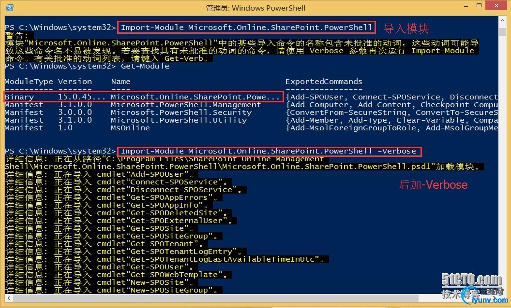511x308 pixels.
Task: Click the 'MsOnline' module name
Action: tap(130, 128)
